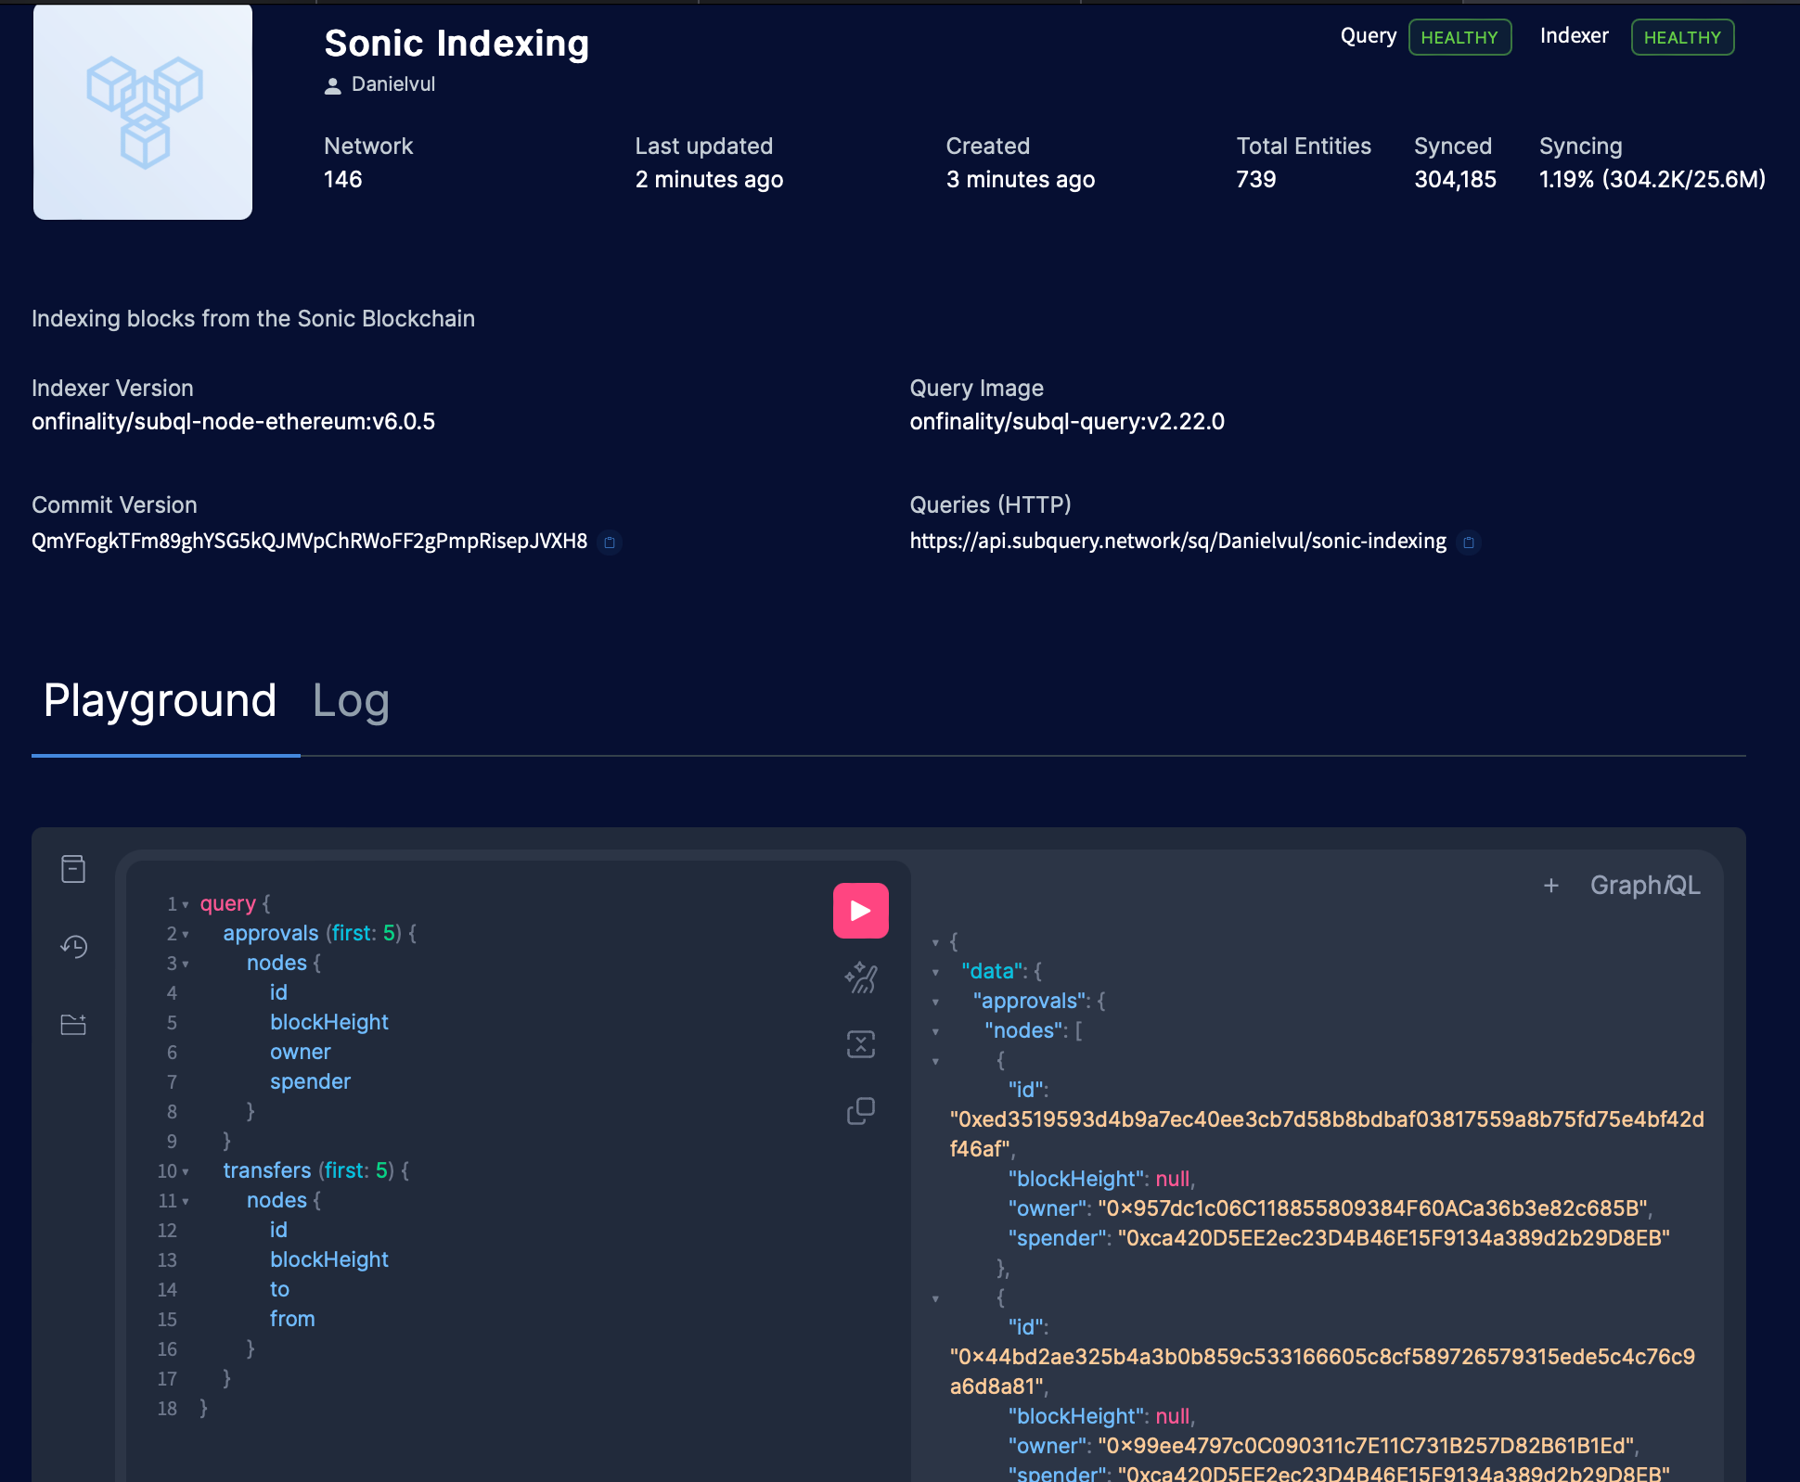Copy the query using the copy icon

click(x=860, y=1110)
